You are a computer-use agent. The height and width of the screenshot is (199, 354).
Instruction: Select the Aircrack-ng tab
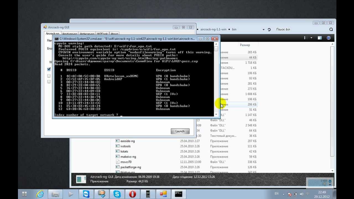[52, 34]
